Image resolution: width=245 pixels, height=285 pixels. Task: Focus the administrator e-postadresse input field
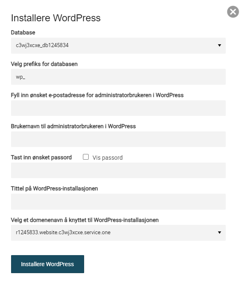[x=118, y=108]
